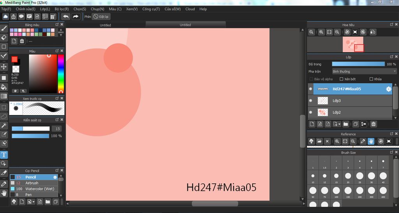
Task: Toggle visibility of Lớp2 layer
Action: tap(311, 113)
